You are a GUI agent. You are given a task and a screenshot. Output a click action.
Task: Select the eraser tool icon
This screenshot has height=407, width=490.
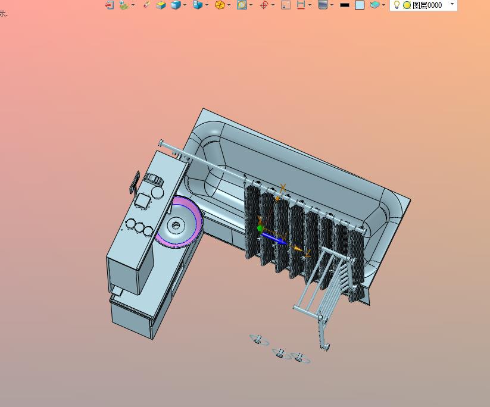146,5
